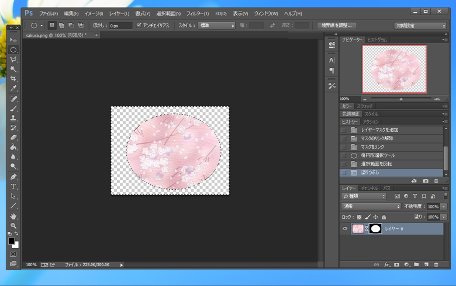Open the フィルター(T) menu
Screen dimensions: 456x286
198,13
